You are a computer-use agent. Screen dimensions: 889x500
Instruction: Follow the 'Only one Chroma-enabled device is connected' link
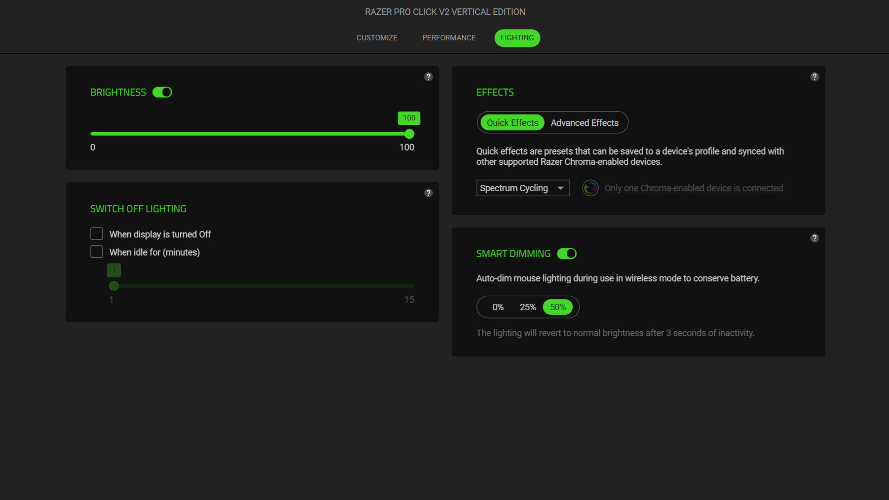pos(693,188)
